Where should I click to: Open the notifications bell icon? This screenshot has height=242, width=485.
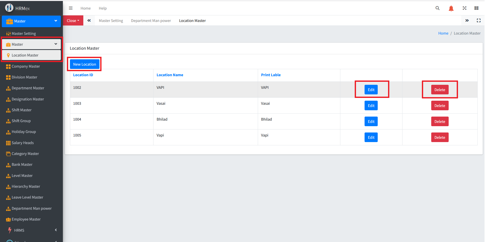click(x=451, y=8)
